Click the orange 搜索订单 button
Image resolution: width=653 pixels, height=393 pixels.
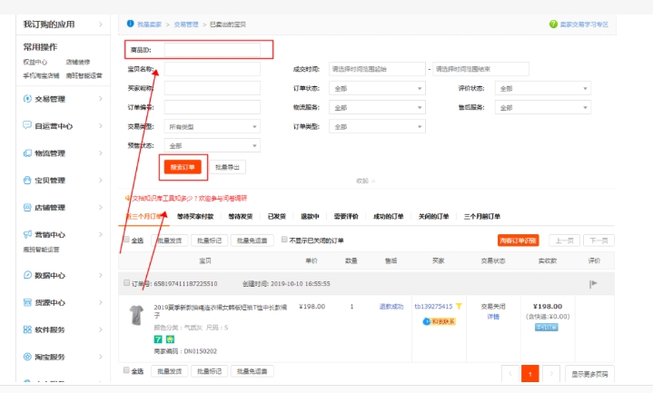[x=183, y=167]
